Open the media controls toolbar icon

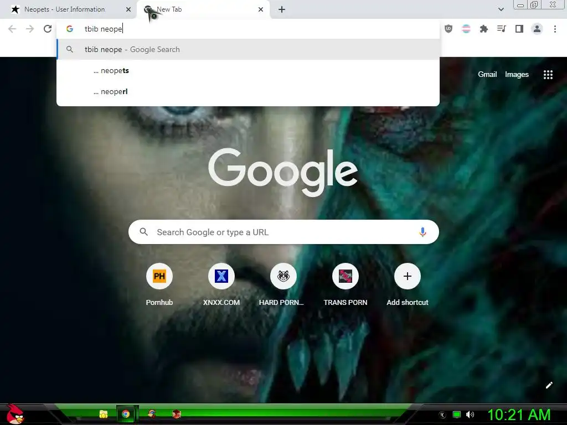(502, 29)
